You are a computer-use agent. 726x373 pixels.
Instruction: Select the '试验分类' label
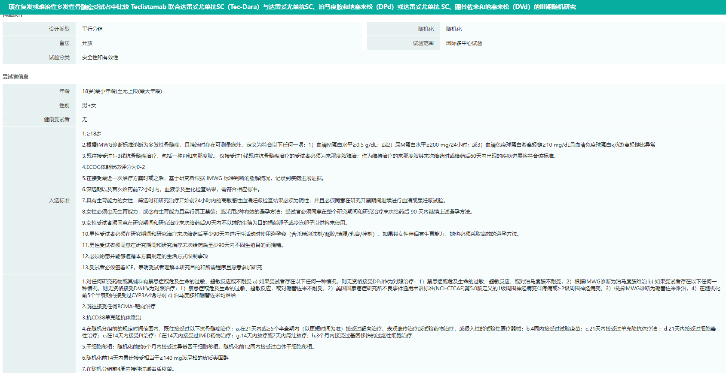click(59, 57)
